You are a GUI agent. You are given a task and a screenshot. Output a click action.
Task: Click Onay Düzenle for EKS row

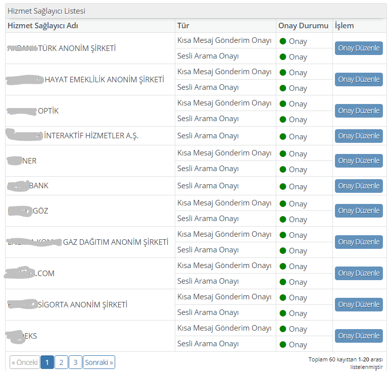pos(359,336)
